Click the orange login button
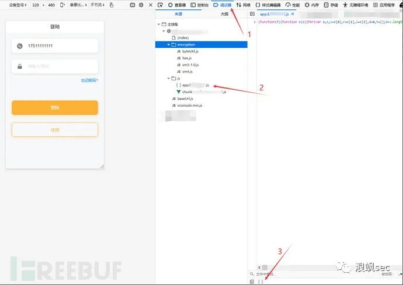This screenshot has width=403, height=285. pos(55,107)
